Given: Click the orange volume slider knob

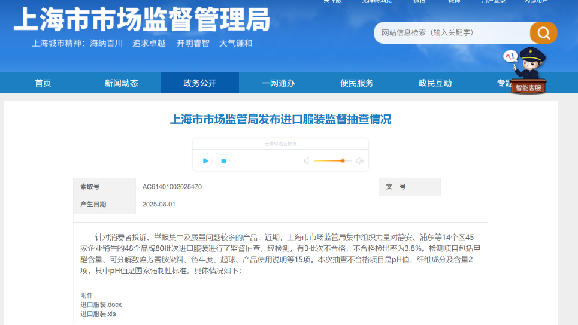Looking at the screenshot, I should (343, 161).
